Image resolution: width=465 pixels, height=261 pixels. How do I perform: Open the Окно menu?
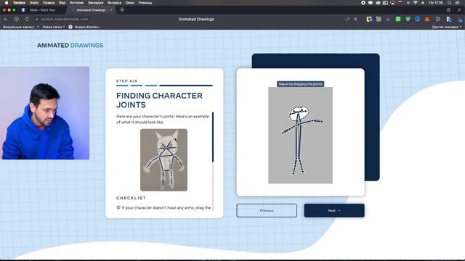(130, 3)
